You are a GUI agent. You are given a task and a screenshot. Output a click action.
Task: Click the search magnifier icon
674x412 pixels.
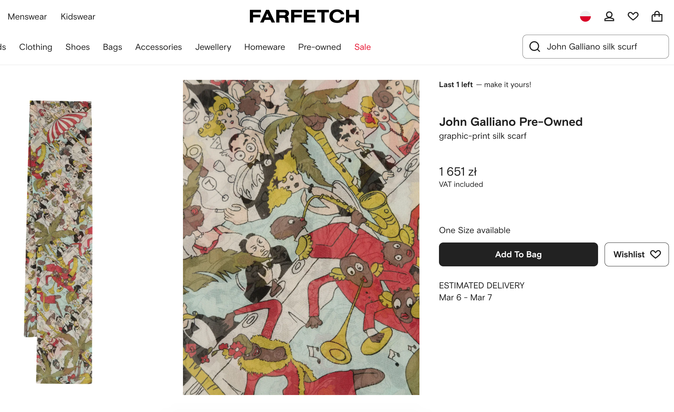coord(534,47)
